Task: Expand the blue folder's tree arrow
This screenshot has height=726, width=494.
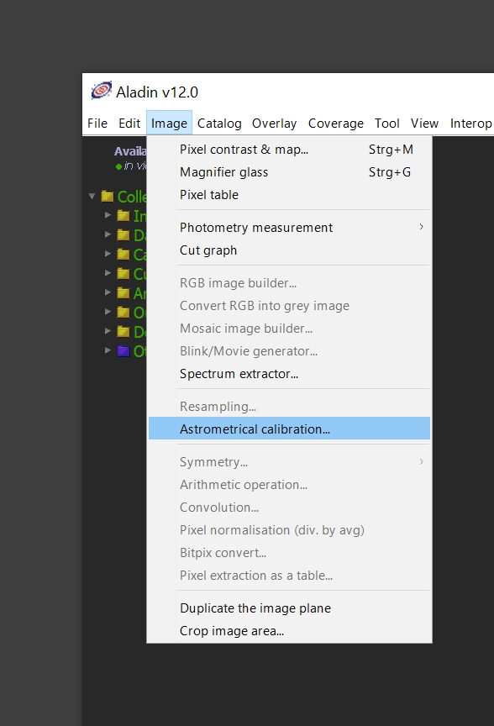Action: click(x=108, y=350)
